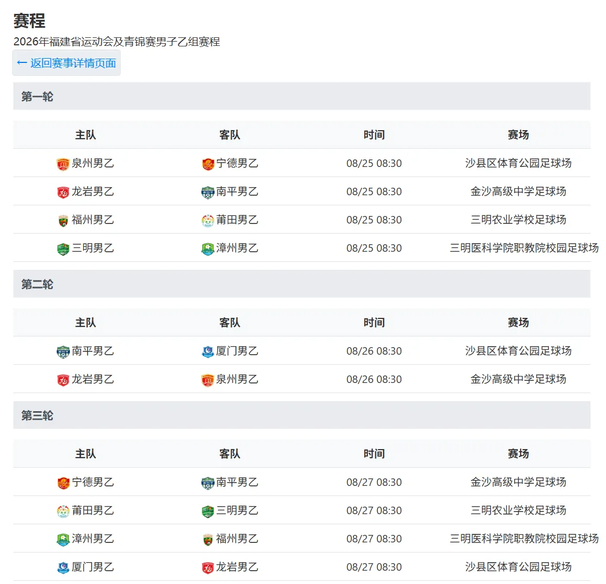Image resolution: width=606 pixels, height=584 pixels.
Task: Click 南平男乙 badge in round three away column
Action: coord(208,483)
